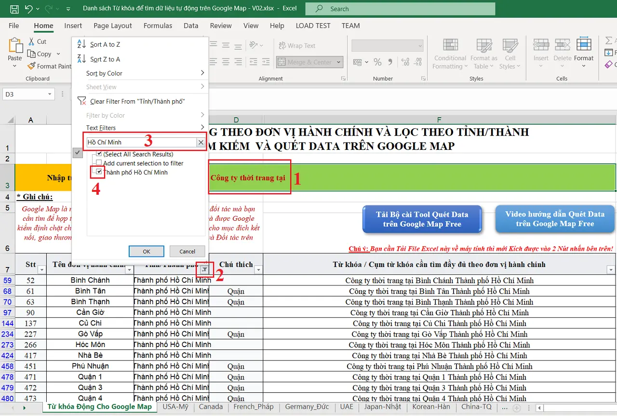Click the Sort Z to A icon
This screenshot has height=416, width=617.
point(81,59)
